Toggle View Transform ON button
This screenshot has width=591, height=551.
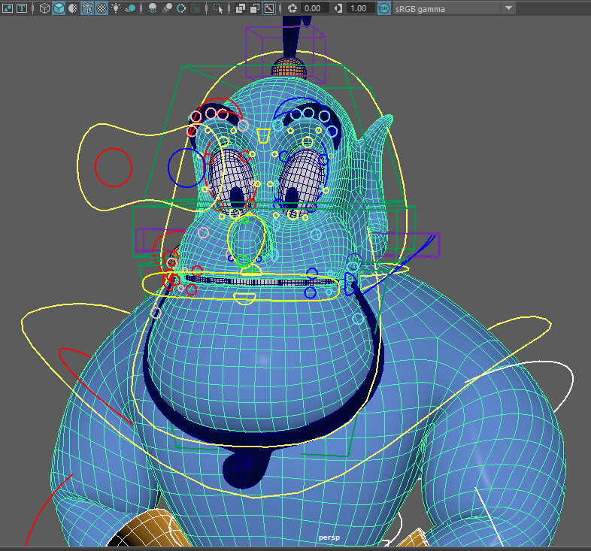pyautogui.click(x=384, y=8)
